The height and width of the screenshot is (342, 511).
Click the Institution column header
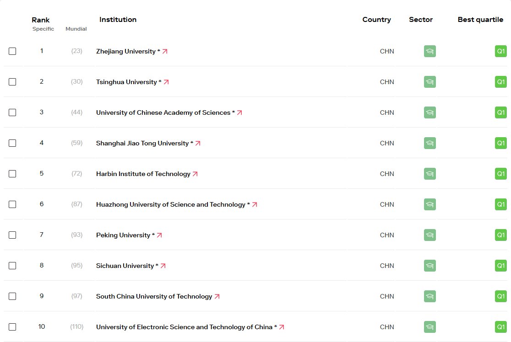[x=118, y=20]
